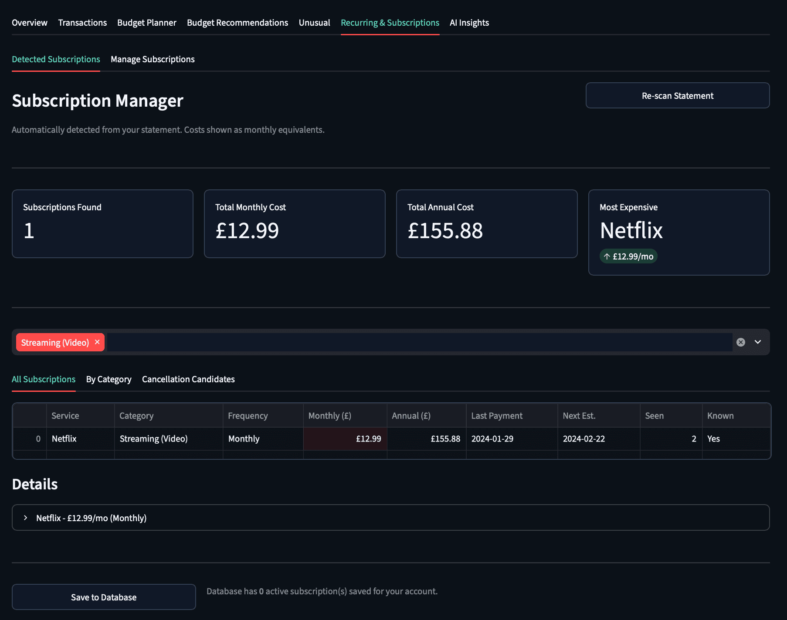This screenshot has height=620, width=787.
Task: Sort by the Known column header
Action: coord(736,416)
